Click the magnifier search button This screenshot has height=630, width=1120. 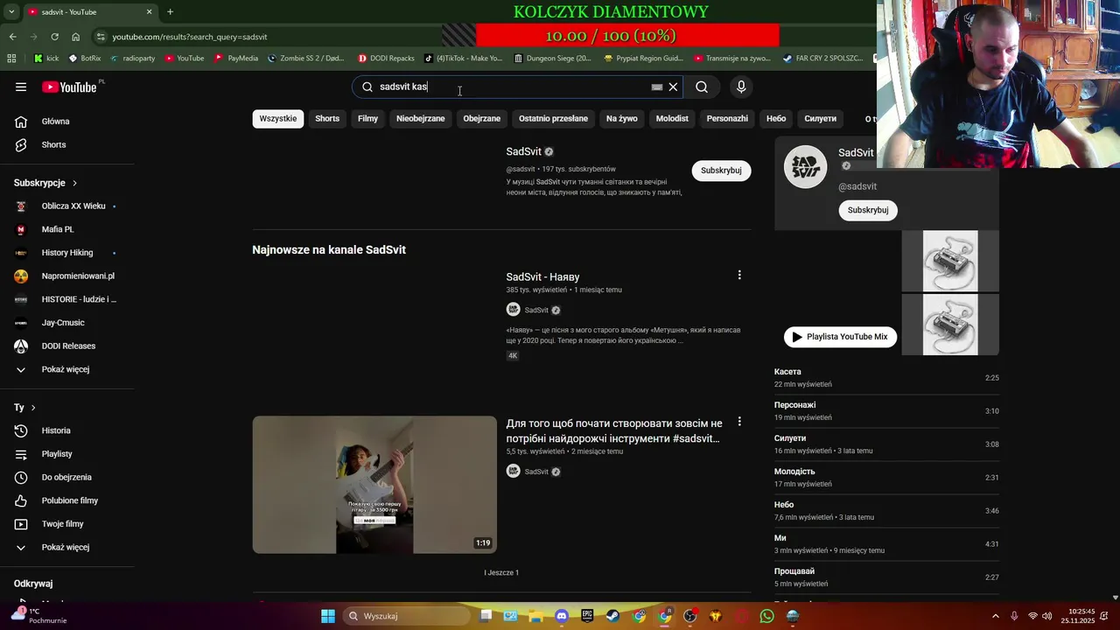(x=702, y=87)
